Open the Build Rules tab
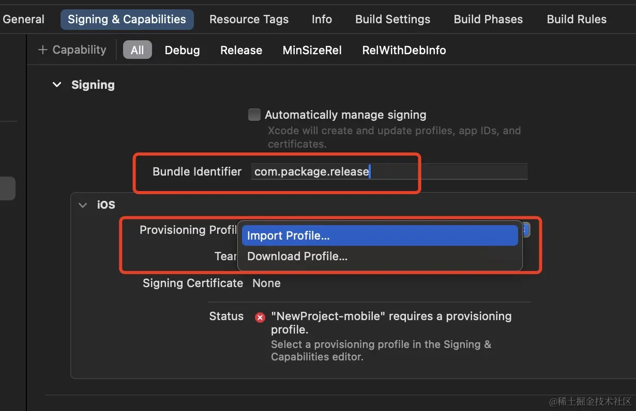636x411 pixels. (577, 19)
